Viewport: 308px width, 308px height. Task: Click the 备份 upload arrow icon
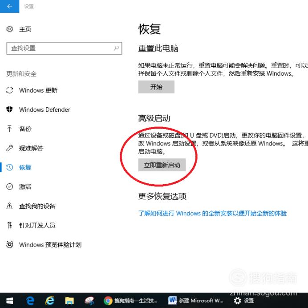pos(9,129)
